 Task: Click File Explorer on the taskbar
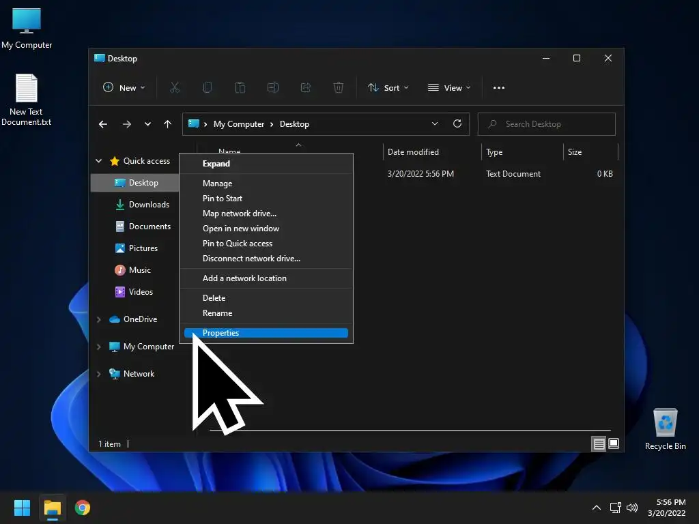click(52, 508)
